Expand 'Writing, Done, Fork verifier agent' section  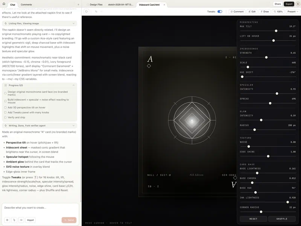click(40, 126)
